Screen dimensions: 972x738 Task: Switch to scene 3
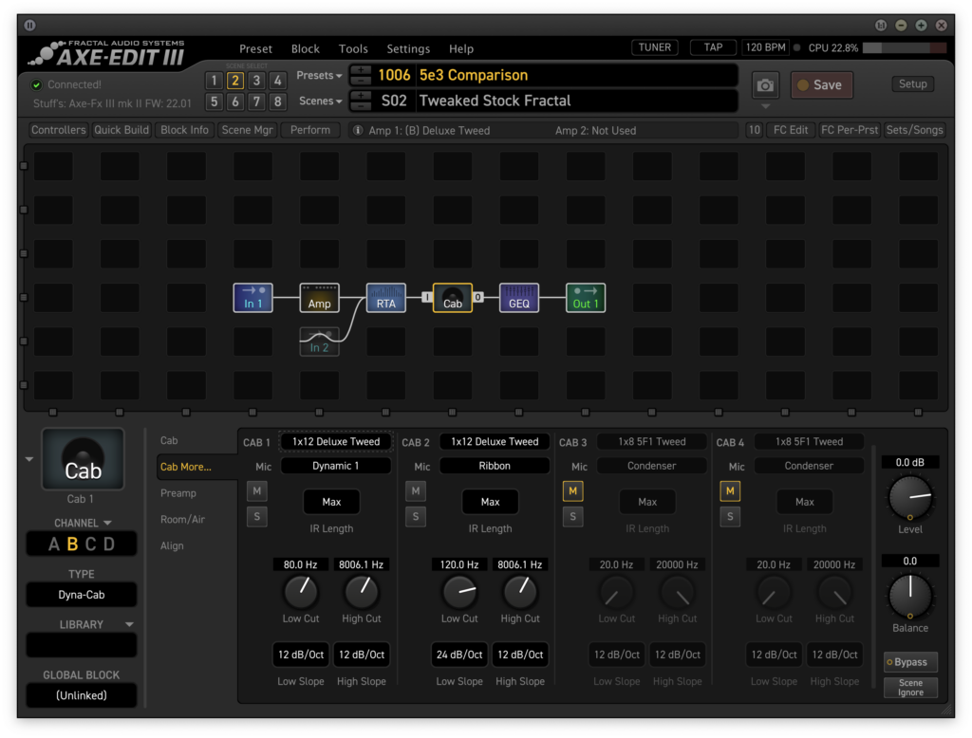[256, 81]
